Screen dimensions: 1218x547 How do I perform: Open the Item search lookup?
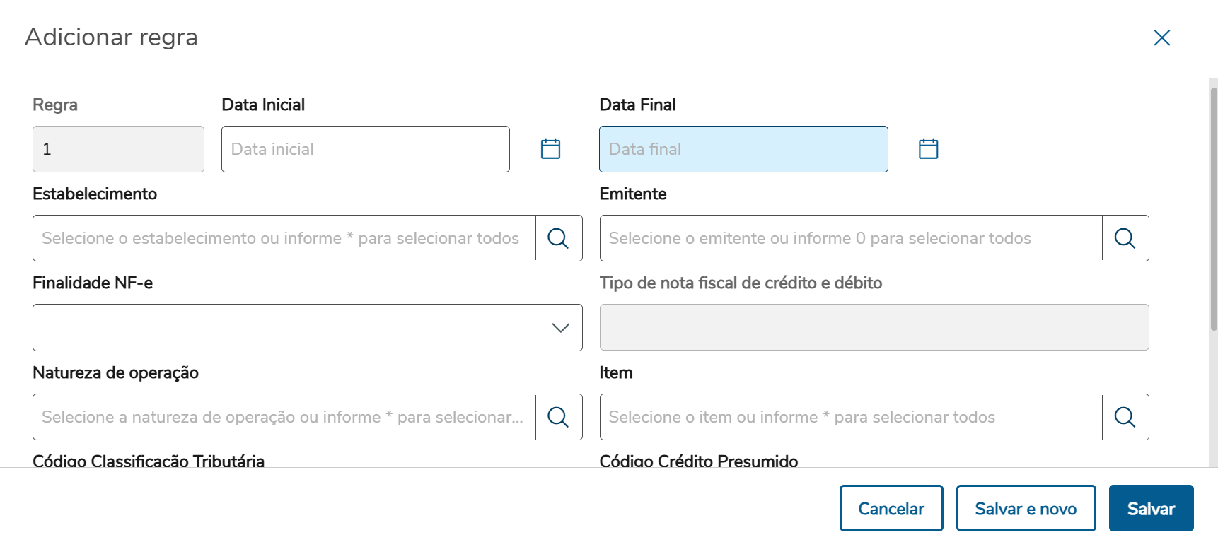coord(1125,417)
